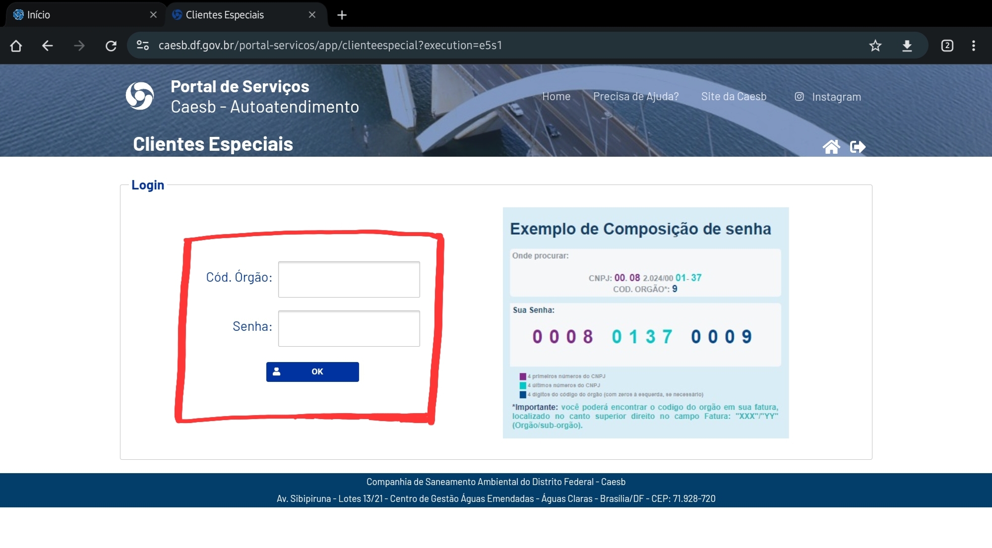This screenshot has width=992, height=548.
Task: Open the tab switcher showing 2 tabs
Action: pos(947,46)
